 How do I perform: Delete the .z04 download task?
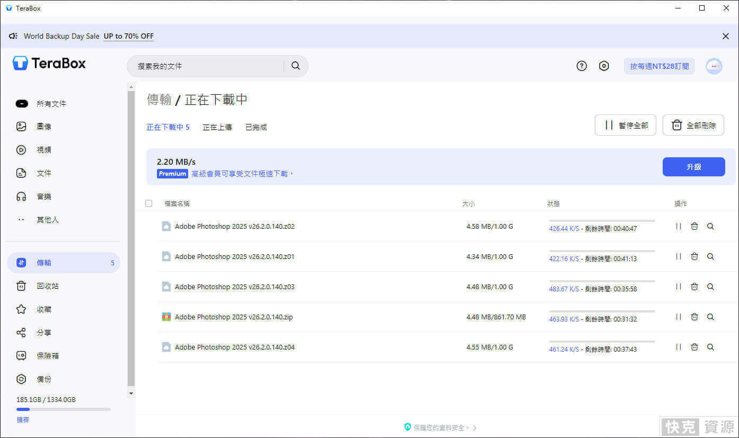pyautogui.click(x=694, y=347)
